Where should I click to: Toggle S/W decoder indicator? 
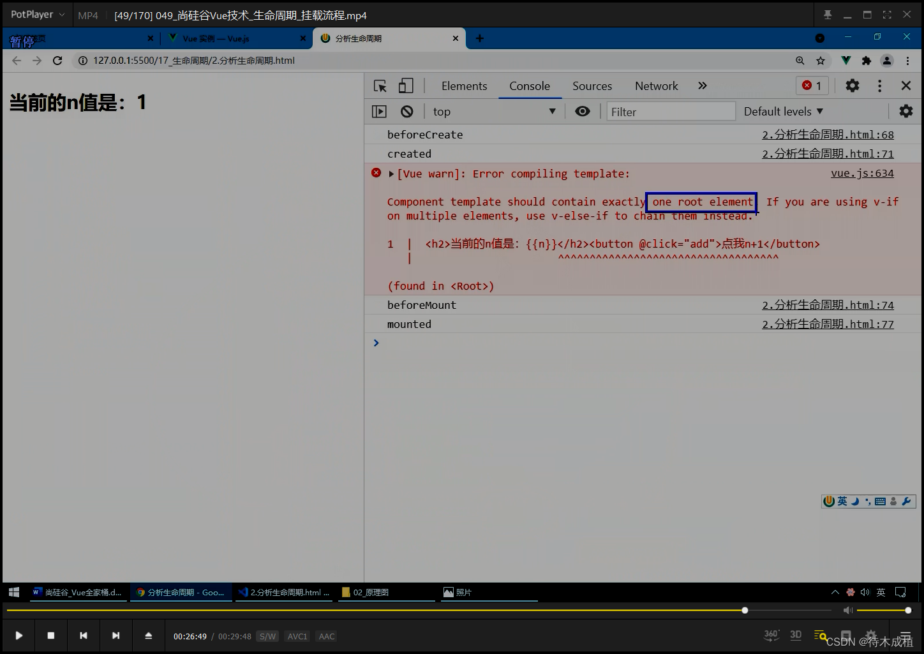pyautogui.click(x=268, y=636)
